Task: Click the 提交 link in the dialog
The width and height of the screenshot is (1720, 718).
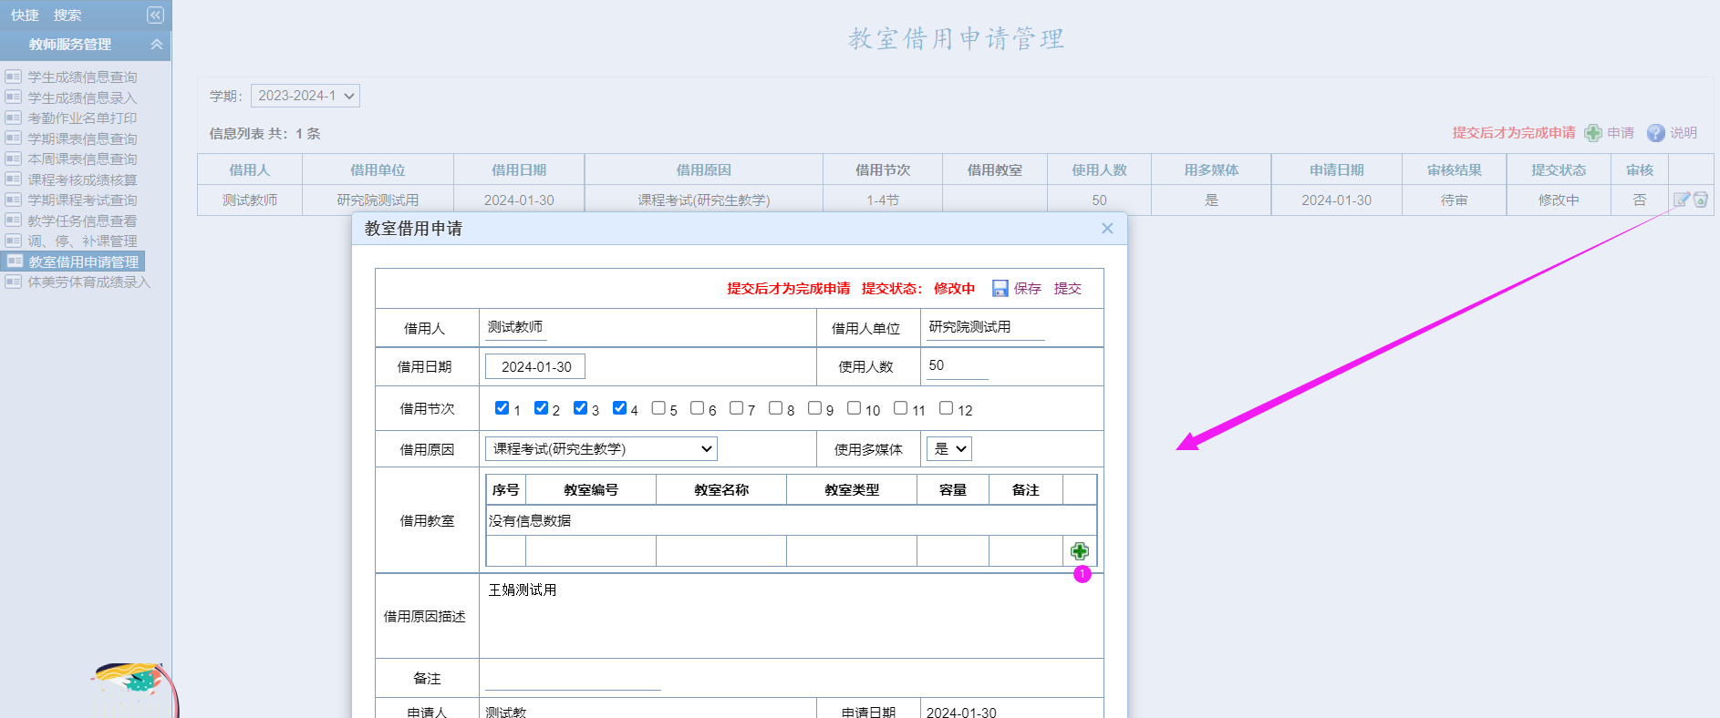Action: click(1067, 289)
